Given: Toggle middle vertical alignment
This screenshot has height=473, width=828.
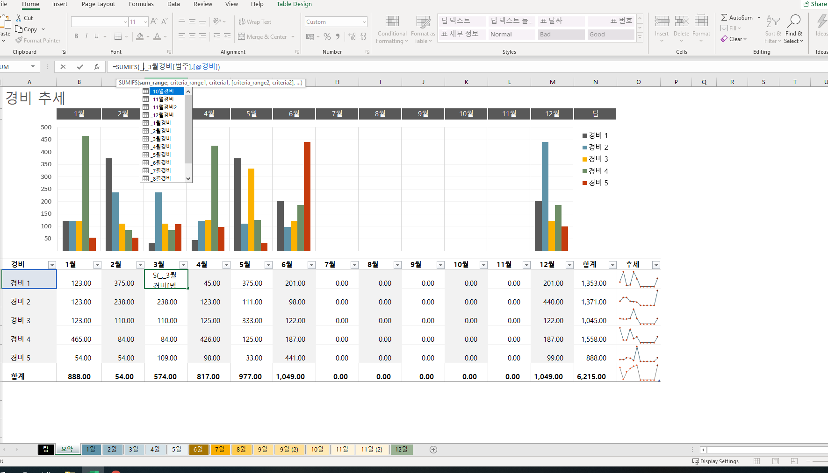Looking at the screenshot, I should click(192, 21).
